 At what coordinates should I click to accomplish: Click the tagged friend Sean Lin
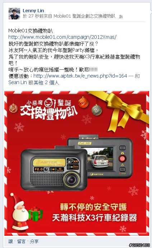pos(18,82)
